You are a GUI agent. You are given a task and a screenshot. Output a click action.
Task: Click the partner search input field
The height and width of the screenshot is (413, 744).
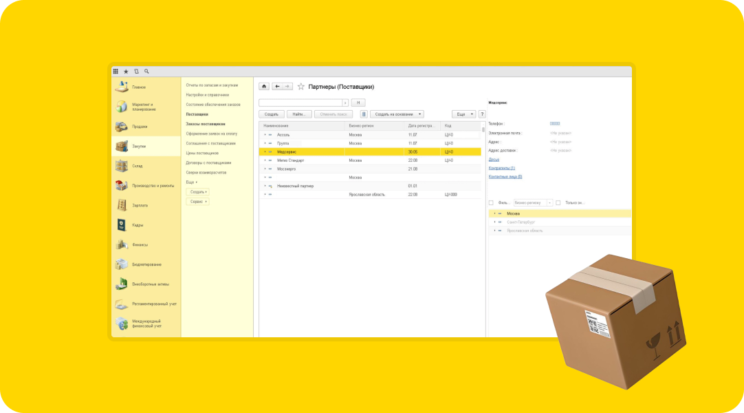(x=300, y=103)
